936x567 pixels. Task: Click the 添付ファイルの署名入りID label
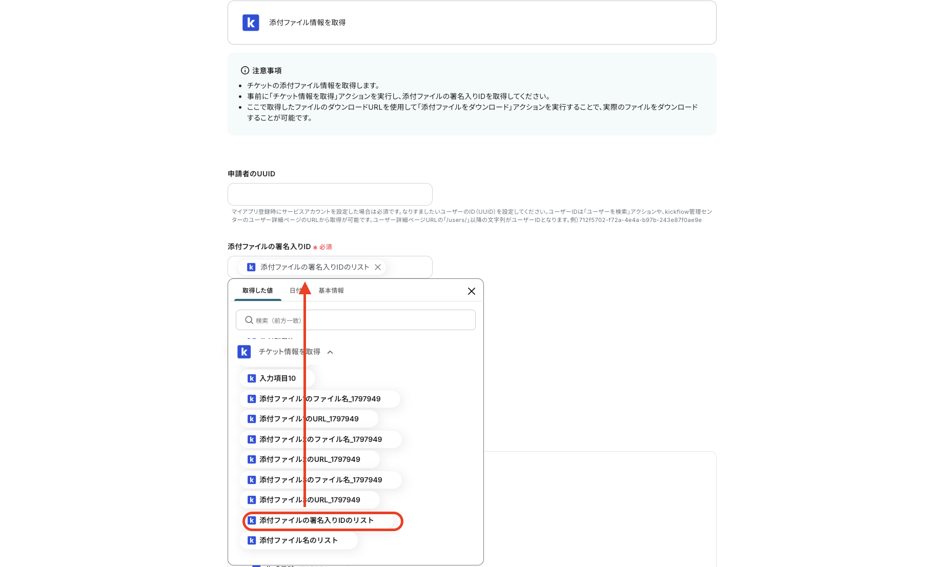pos(269,247)
